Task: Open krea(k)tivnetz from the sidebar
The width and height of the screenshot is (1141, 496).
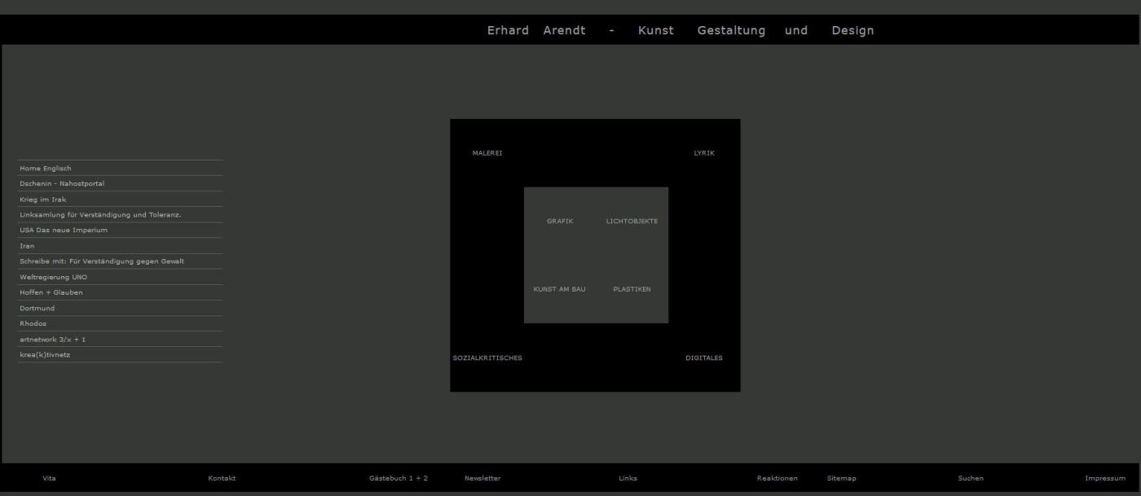Action: click(x=45, y=355)
